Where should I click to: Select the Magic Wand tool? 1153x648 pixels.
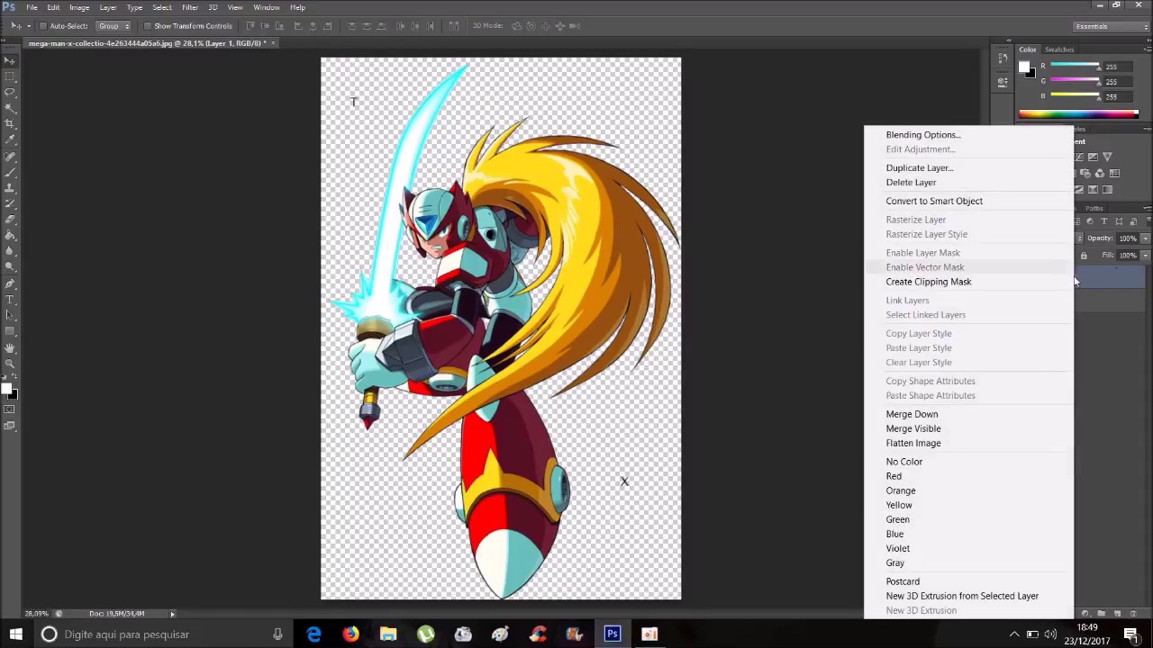pyautogui.click(x=10, y=107)
